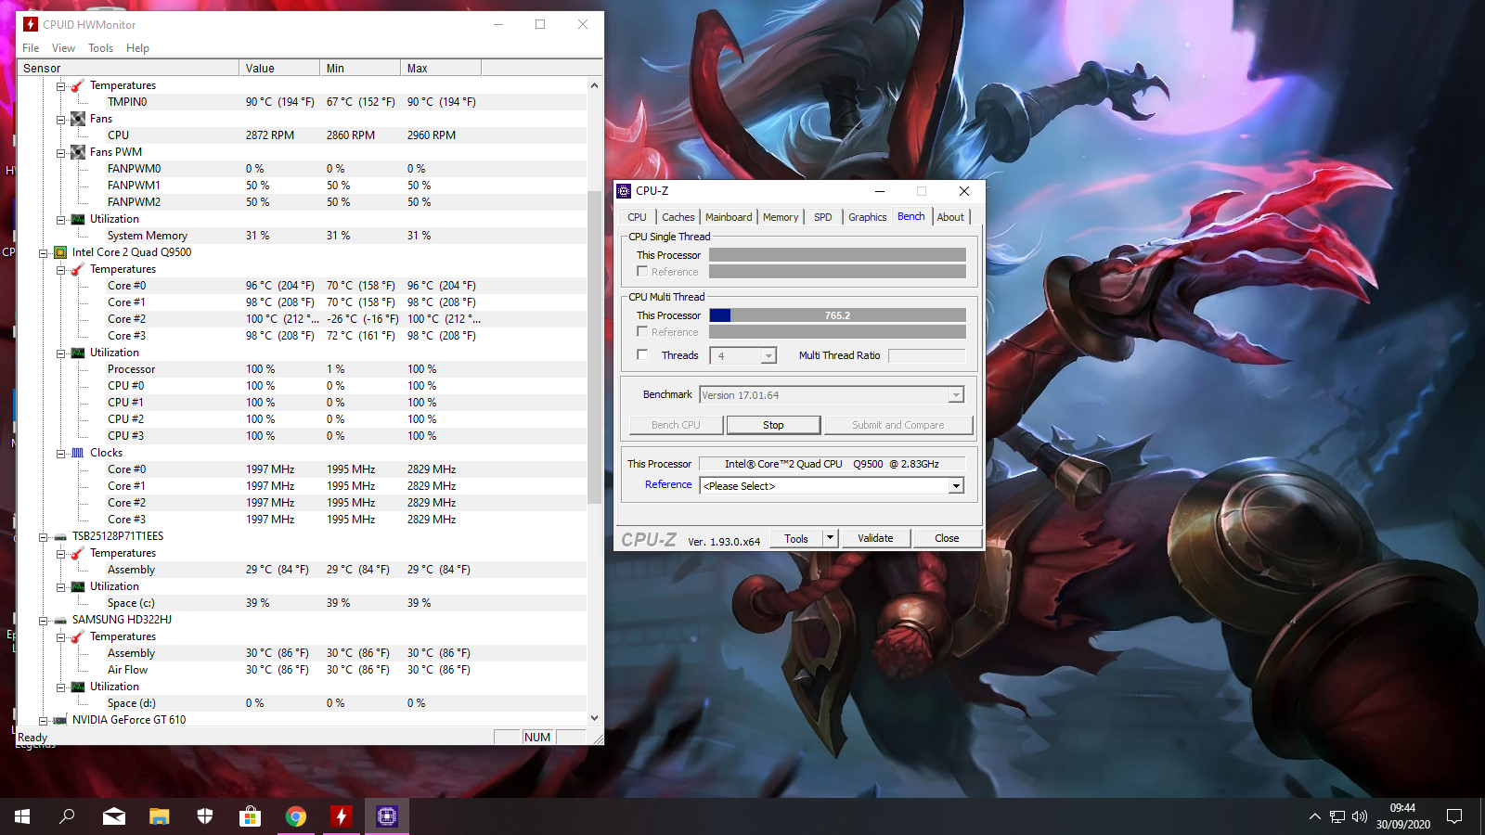Click the CPU-Z title bar chip icon
The height and width of the screenshot is (835, 1485).
tap(624, 191)
